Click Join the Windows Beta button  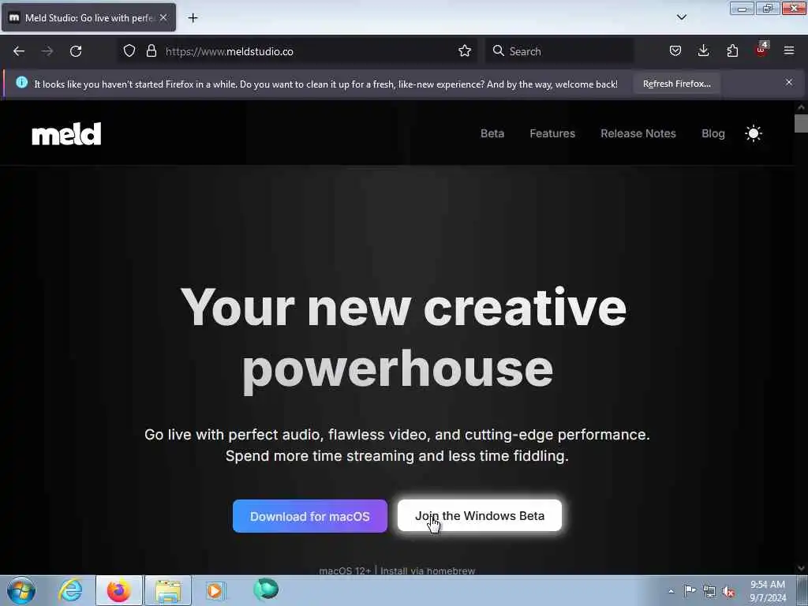pyautogui.click(x=479, y=515)
